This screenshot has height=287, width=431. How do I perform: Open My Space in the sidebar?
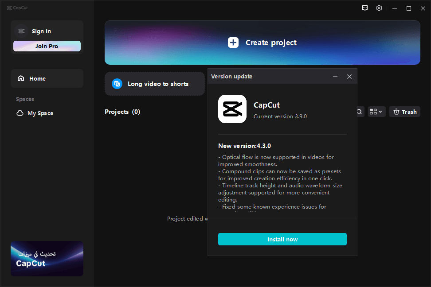(x=40, y=113)
